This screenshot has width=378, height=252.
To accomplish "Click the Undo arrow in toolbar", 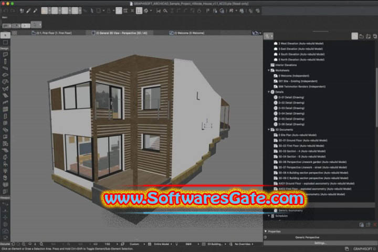I will click(x=6, y=10).
